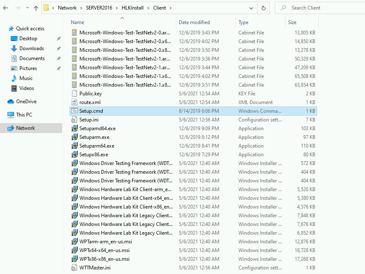Select SERVER2016 in the address breadcrumb
The width and height of the screenshot is (365, 274).
[x=99, y=8]
